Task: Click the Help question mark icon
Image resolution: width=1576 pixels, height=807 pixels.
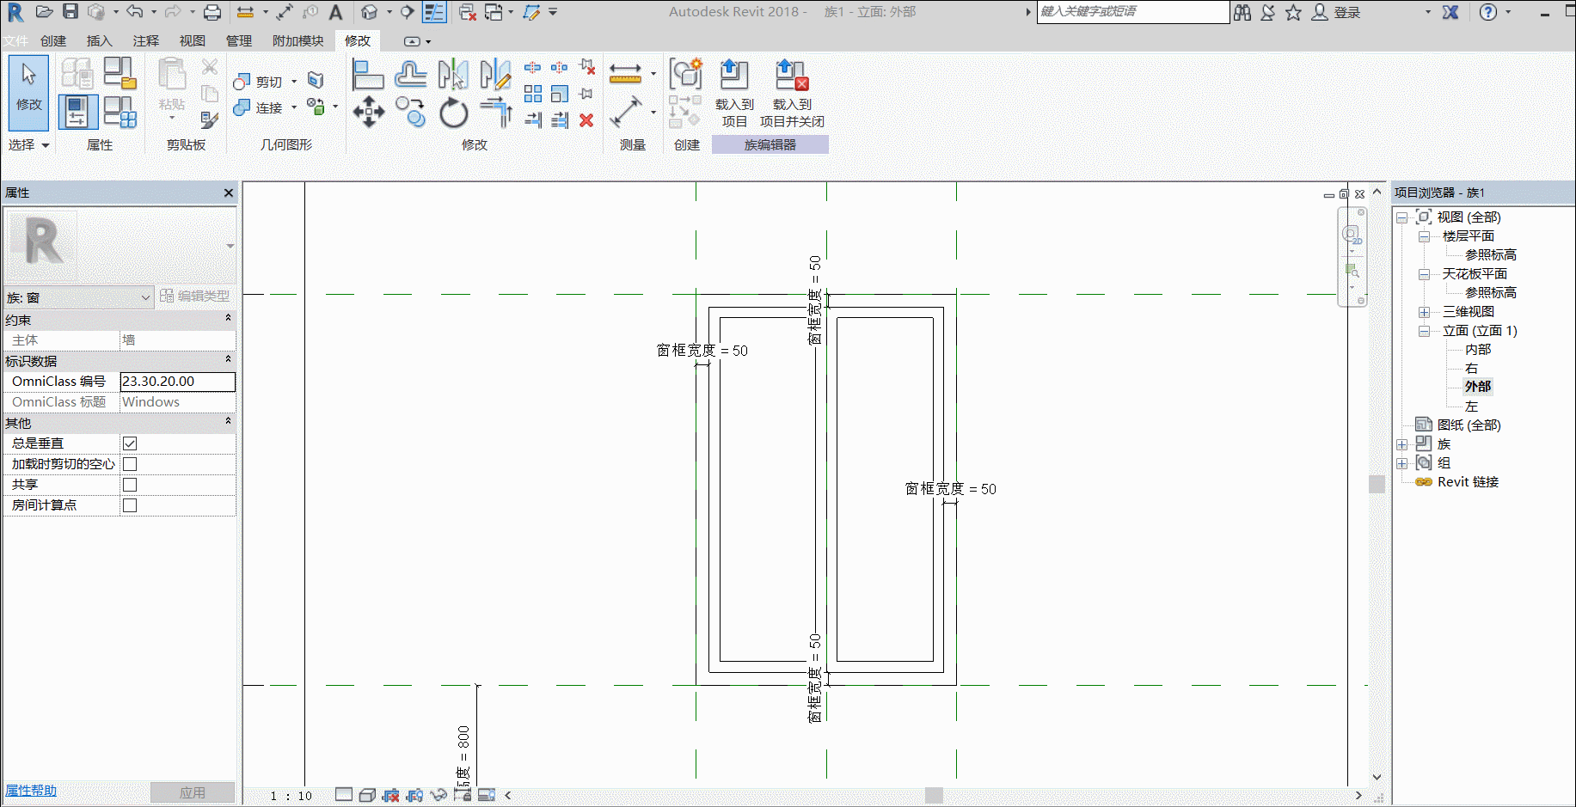Action: pos(1488,12)
